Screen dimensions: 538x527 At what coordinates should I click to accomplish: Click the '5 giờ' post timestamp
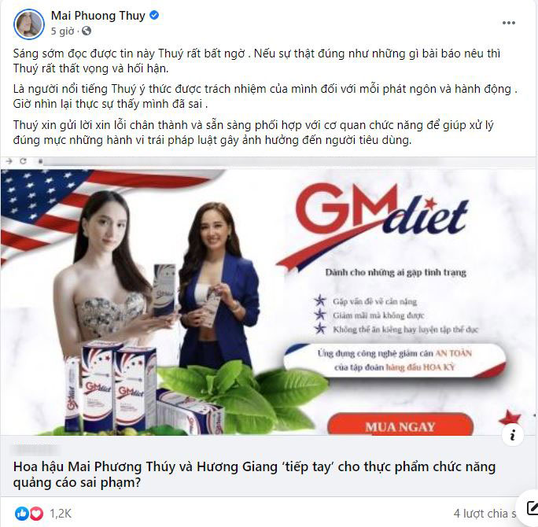(62, 31)
